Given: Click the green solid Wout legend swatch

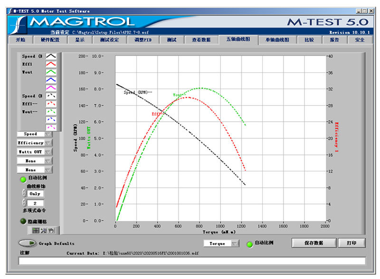Looking at the screenshot, I should [51, 72].
